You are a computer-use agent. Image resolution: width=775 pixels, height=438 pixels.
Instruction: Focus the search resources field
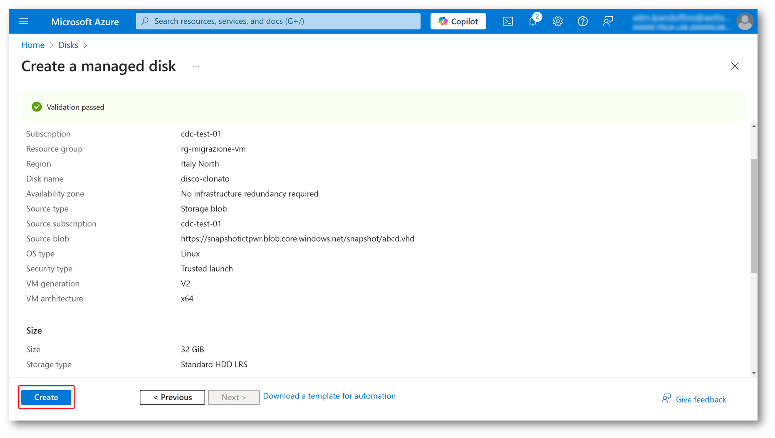[x=278, y=21]
